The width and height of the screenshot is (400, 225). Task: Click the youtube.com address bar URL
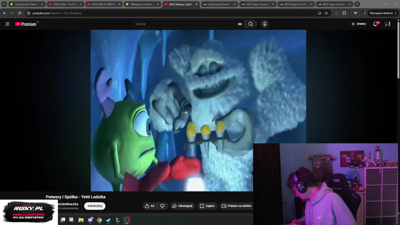coord(57,13)
